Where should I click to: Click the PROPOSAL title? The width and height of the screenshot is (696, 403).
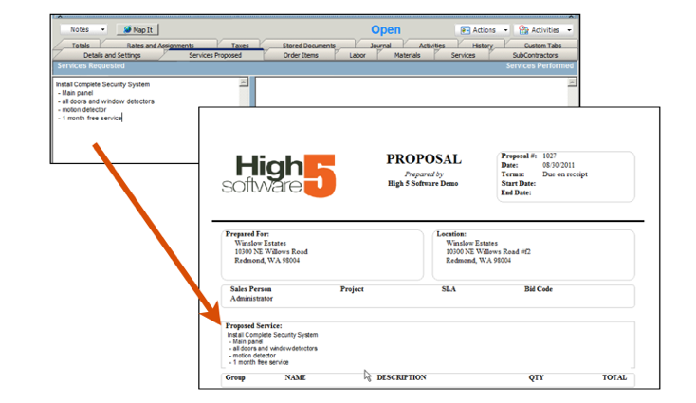[x=424, y=159]
